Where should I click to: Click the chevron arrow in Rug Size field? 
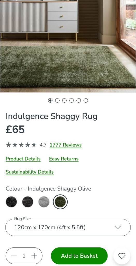click(117, 227)
